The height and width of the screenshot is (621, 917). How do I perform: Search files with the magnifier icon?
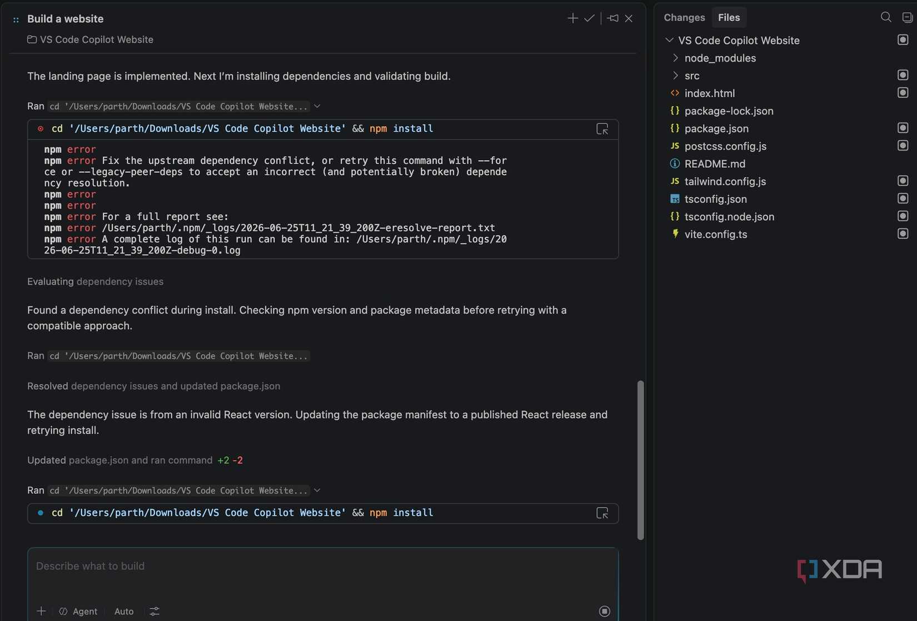click(886, 17)
